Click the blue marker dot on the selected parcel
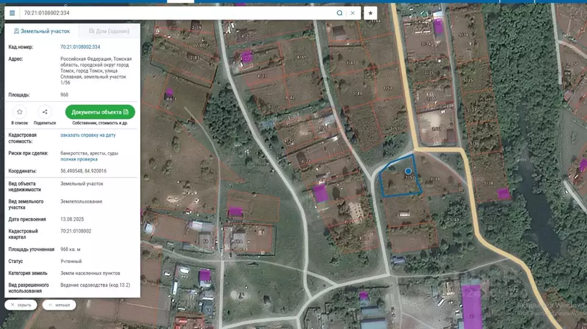Viewport: 587px width, 329px height. click(409, 171)
